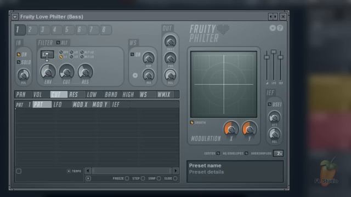Switch to the CUT envelope target tab

(59, 95)
